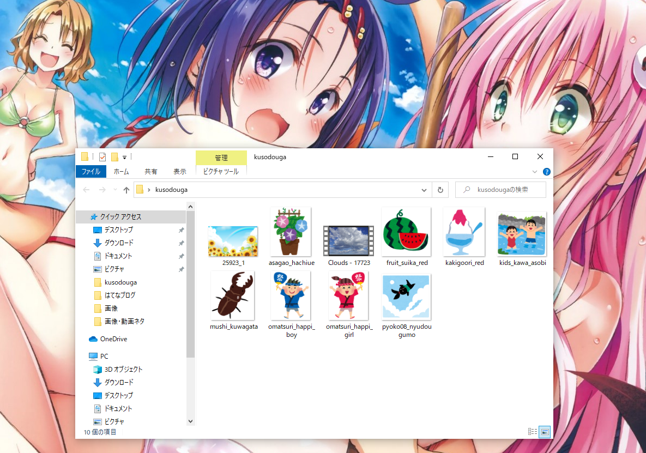The width and height of the screenshot is (646, 453).
Task: Open the ピクチャ ツール tab
Action: (221, 171)
